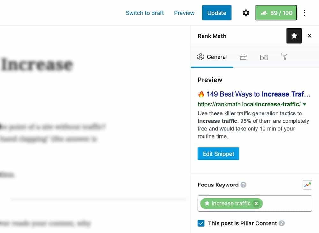The image size is (319, 233).
Task: Click the Switch to draft link
Action: point(145,13)
